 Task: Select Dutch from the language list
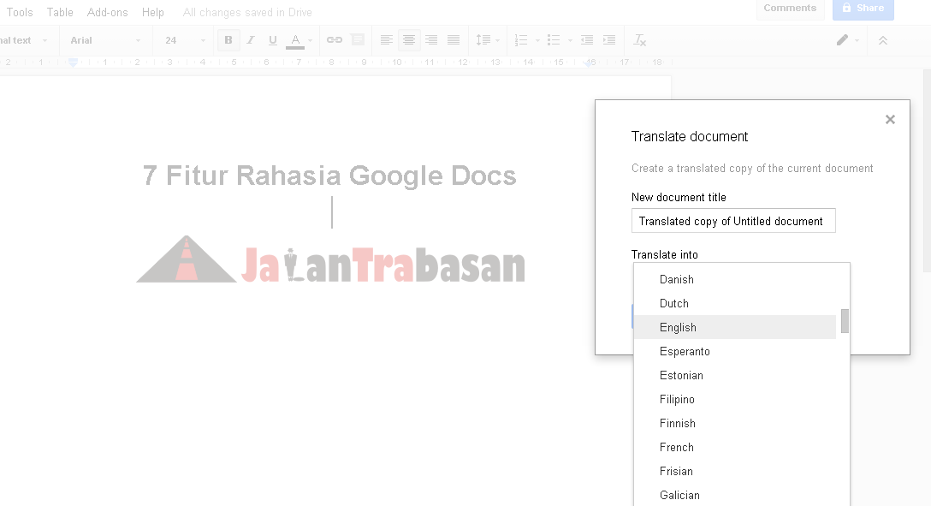tap(735, 303)
